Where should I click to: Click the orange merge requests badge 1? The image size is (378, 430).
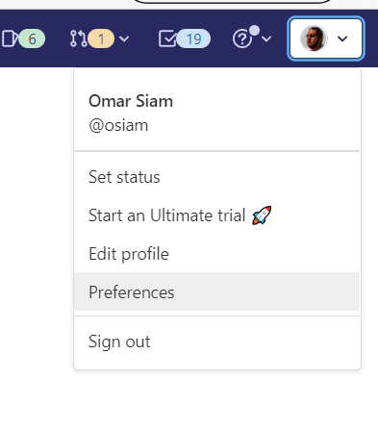(101, 38)
